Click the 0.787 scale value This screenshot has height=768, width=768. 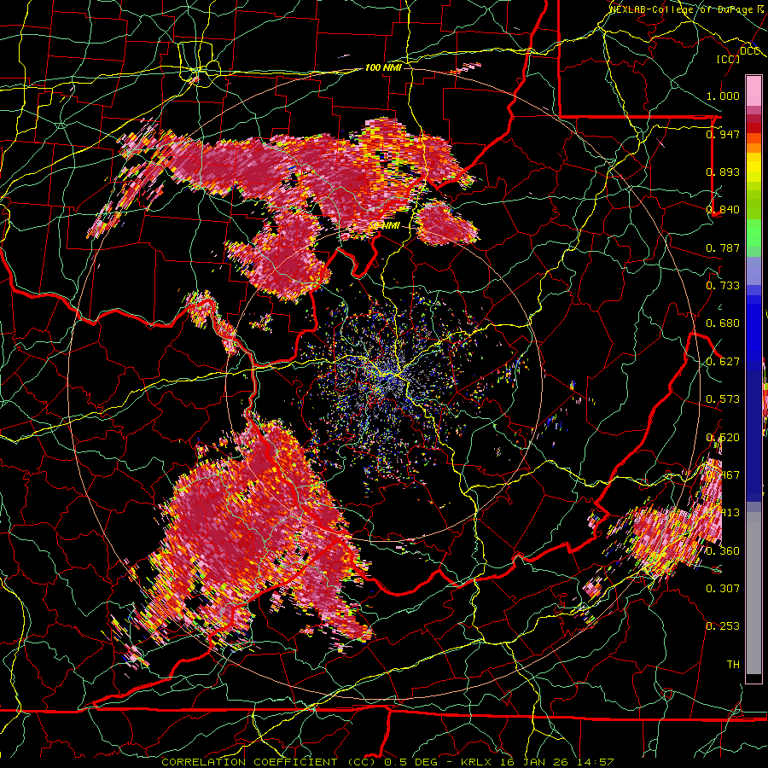pos(723,247)
